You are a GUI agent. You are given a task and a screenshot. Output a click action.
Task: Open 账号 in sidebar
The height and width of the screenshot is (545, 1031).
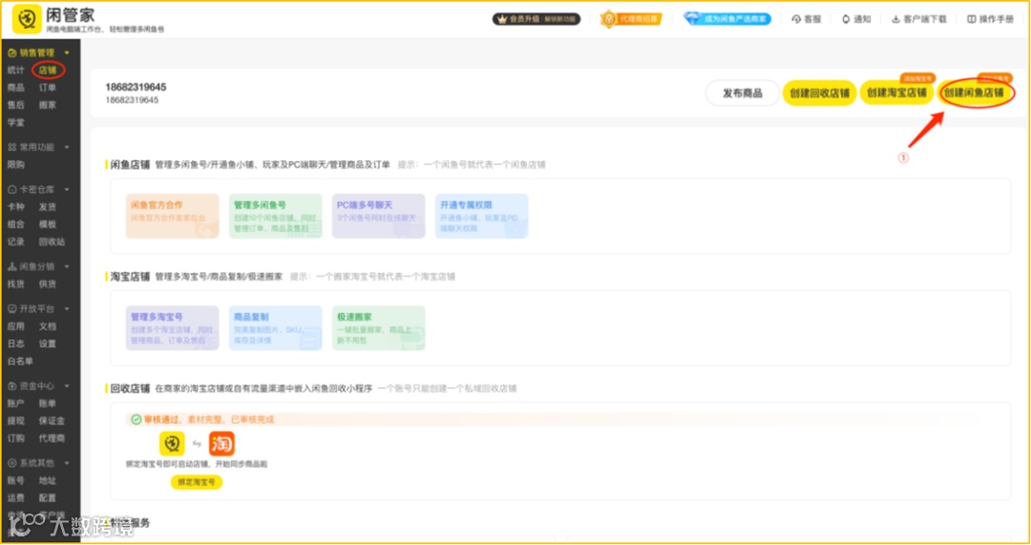[x=16, y=480]
